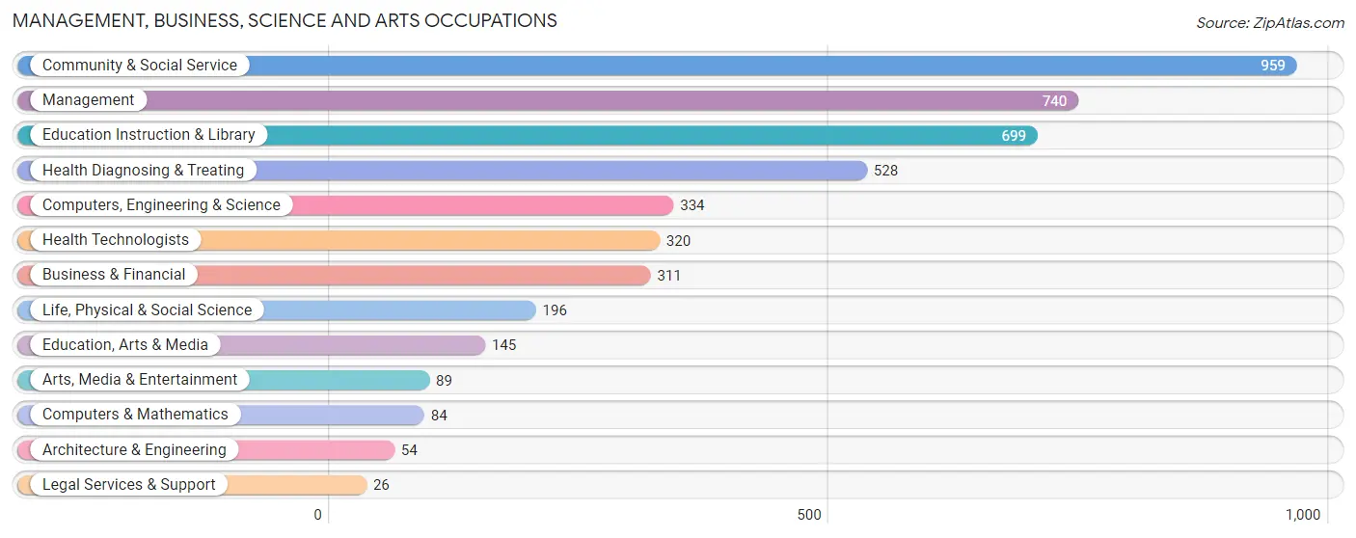Click the Education, Arts & Media label
Screen dimensions: 1356x538
click(x=125, y=345)
